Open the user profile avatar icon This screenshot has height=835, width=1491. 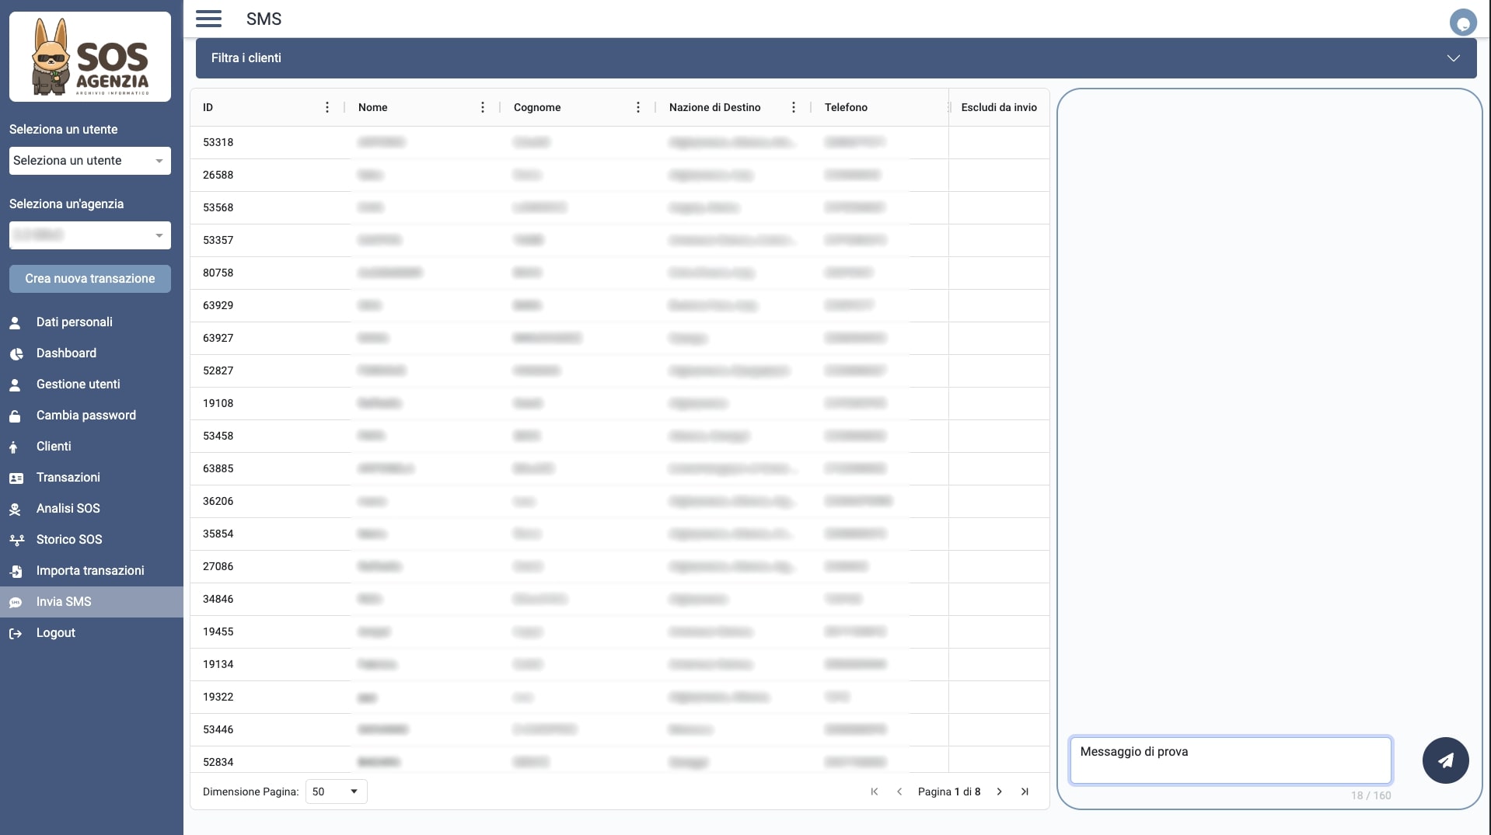pyautogui.click(x=1462, y=23)
